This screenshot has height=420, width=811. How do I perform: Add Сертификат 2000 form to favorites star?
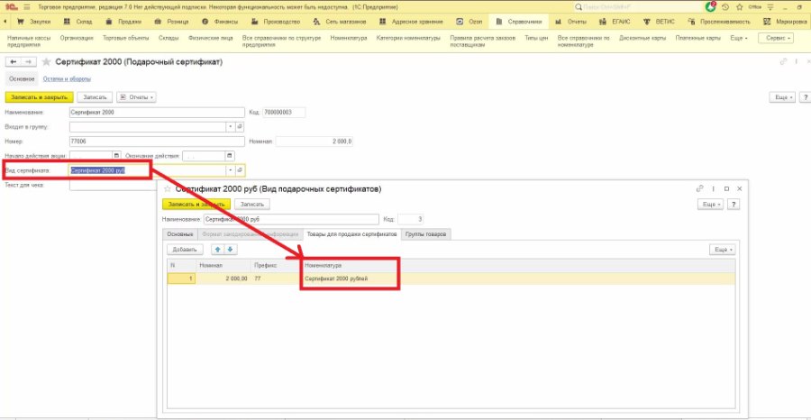click(47, 62)
